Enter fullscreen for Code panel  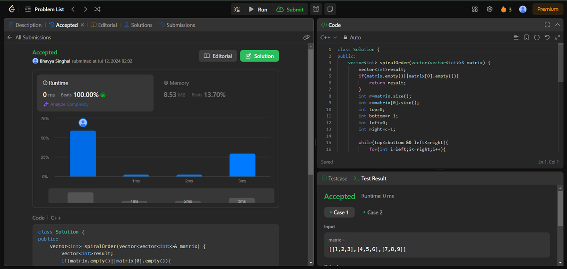[x=547, y=25]
